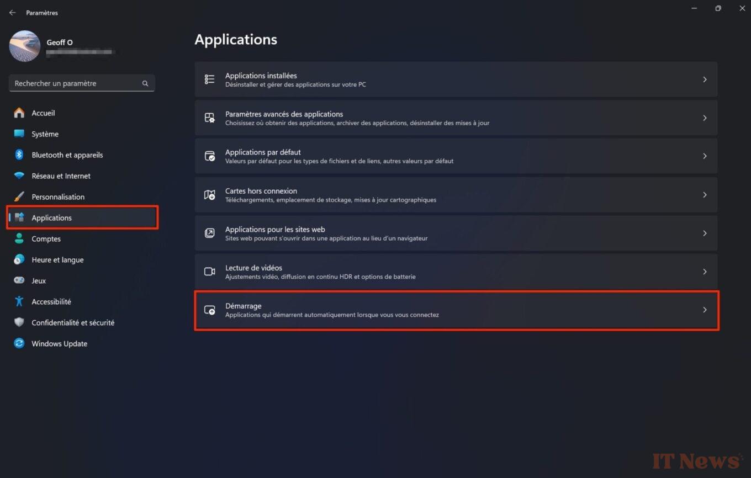
Task: Select the Système sidebar icon
Action: (x=20, y=134)
